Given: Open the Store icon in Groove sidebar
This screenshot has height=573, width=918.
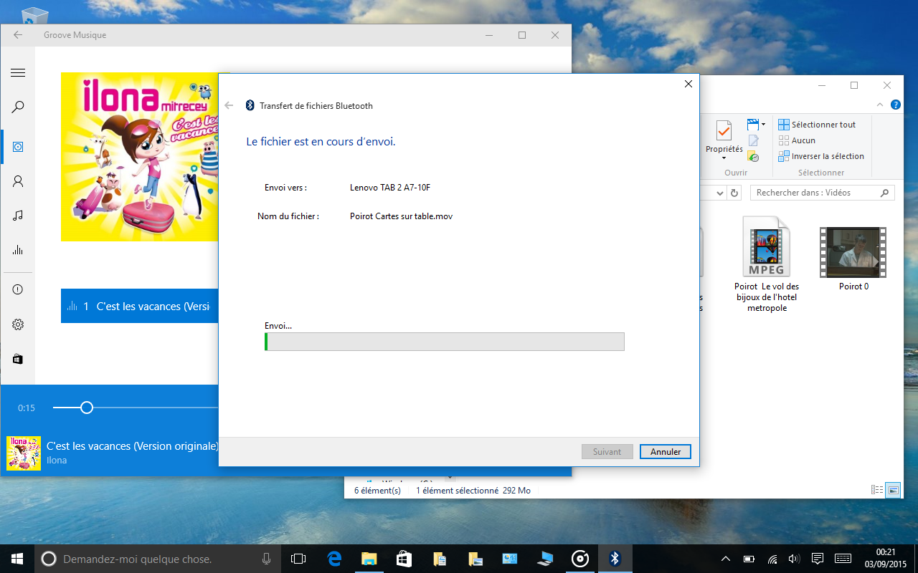Looking at the screenshot, I should point(18,359).
